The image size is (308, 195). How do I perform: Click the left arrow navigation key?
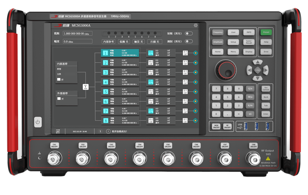click(x=249, y=70)
